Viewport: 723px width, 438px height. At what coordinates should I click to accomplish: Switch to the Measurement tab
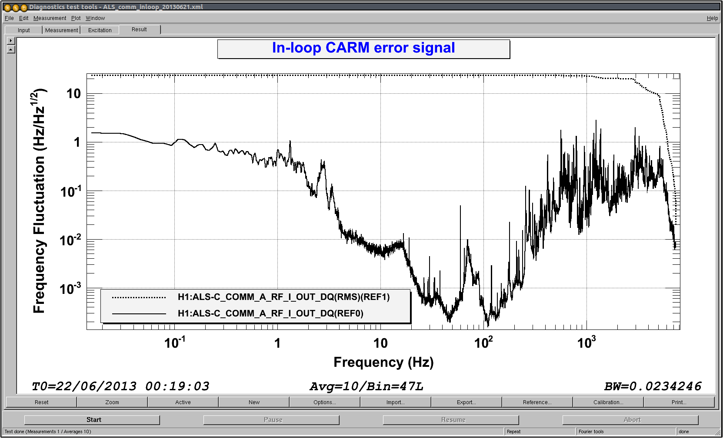[x=61, y=30]
